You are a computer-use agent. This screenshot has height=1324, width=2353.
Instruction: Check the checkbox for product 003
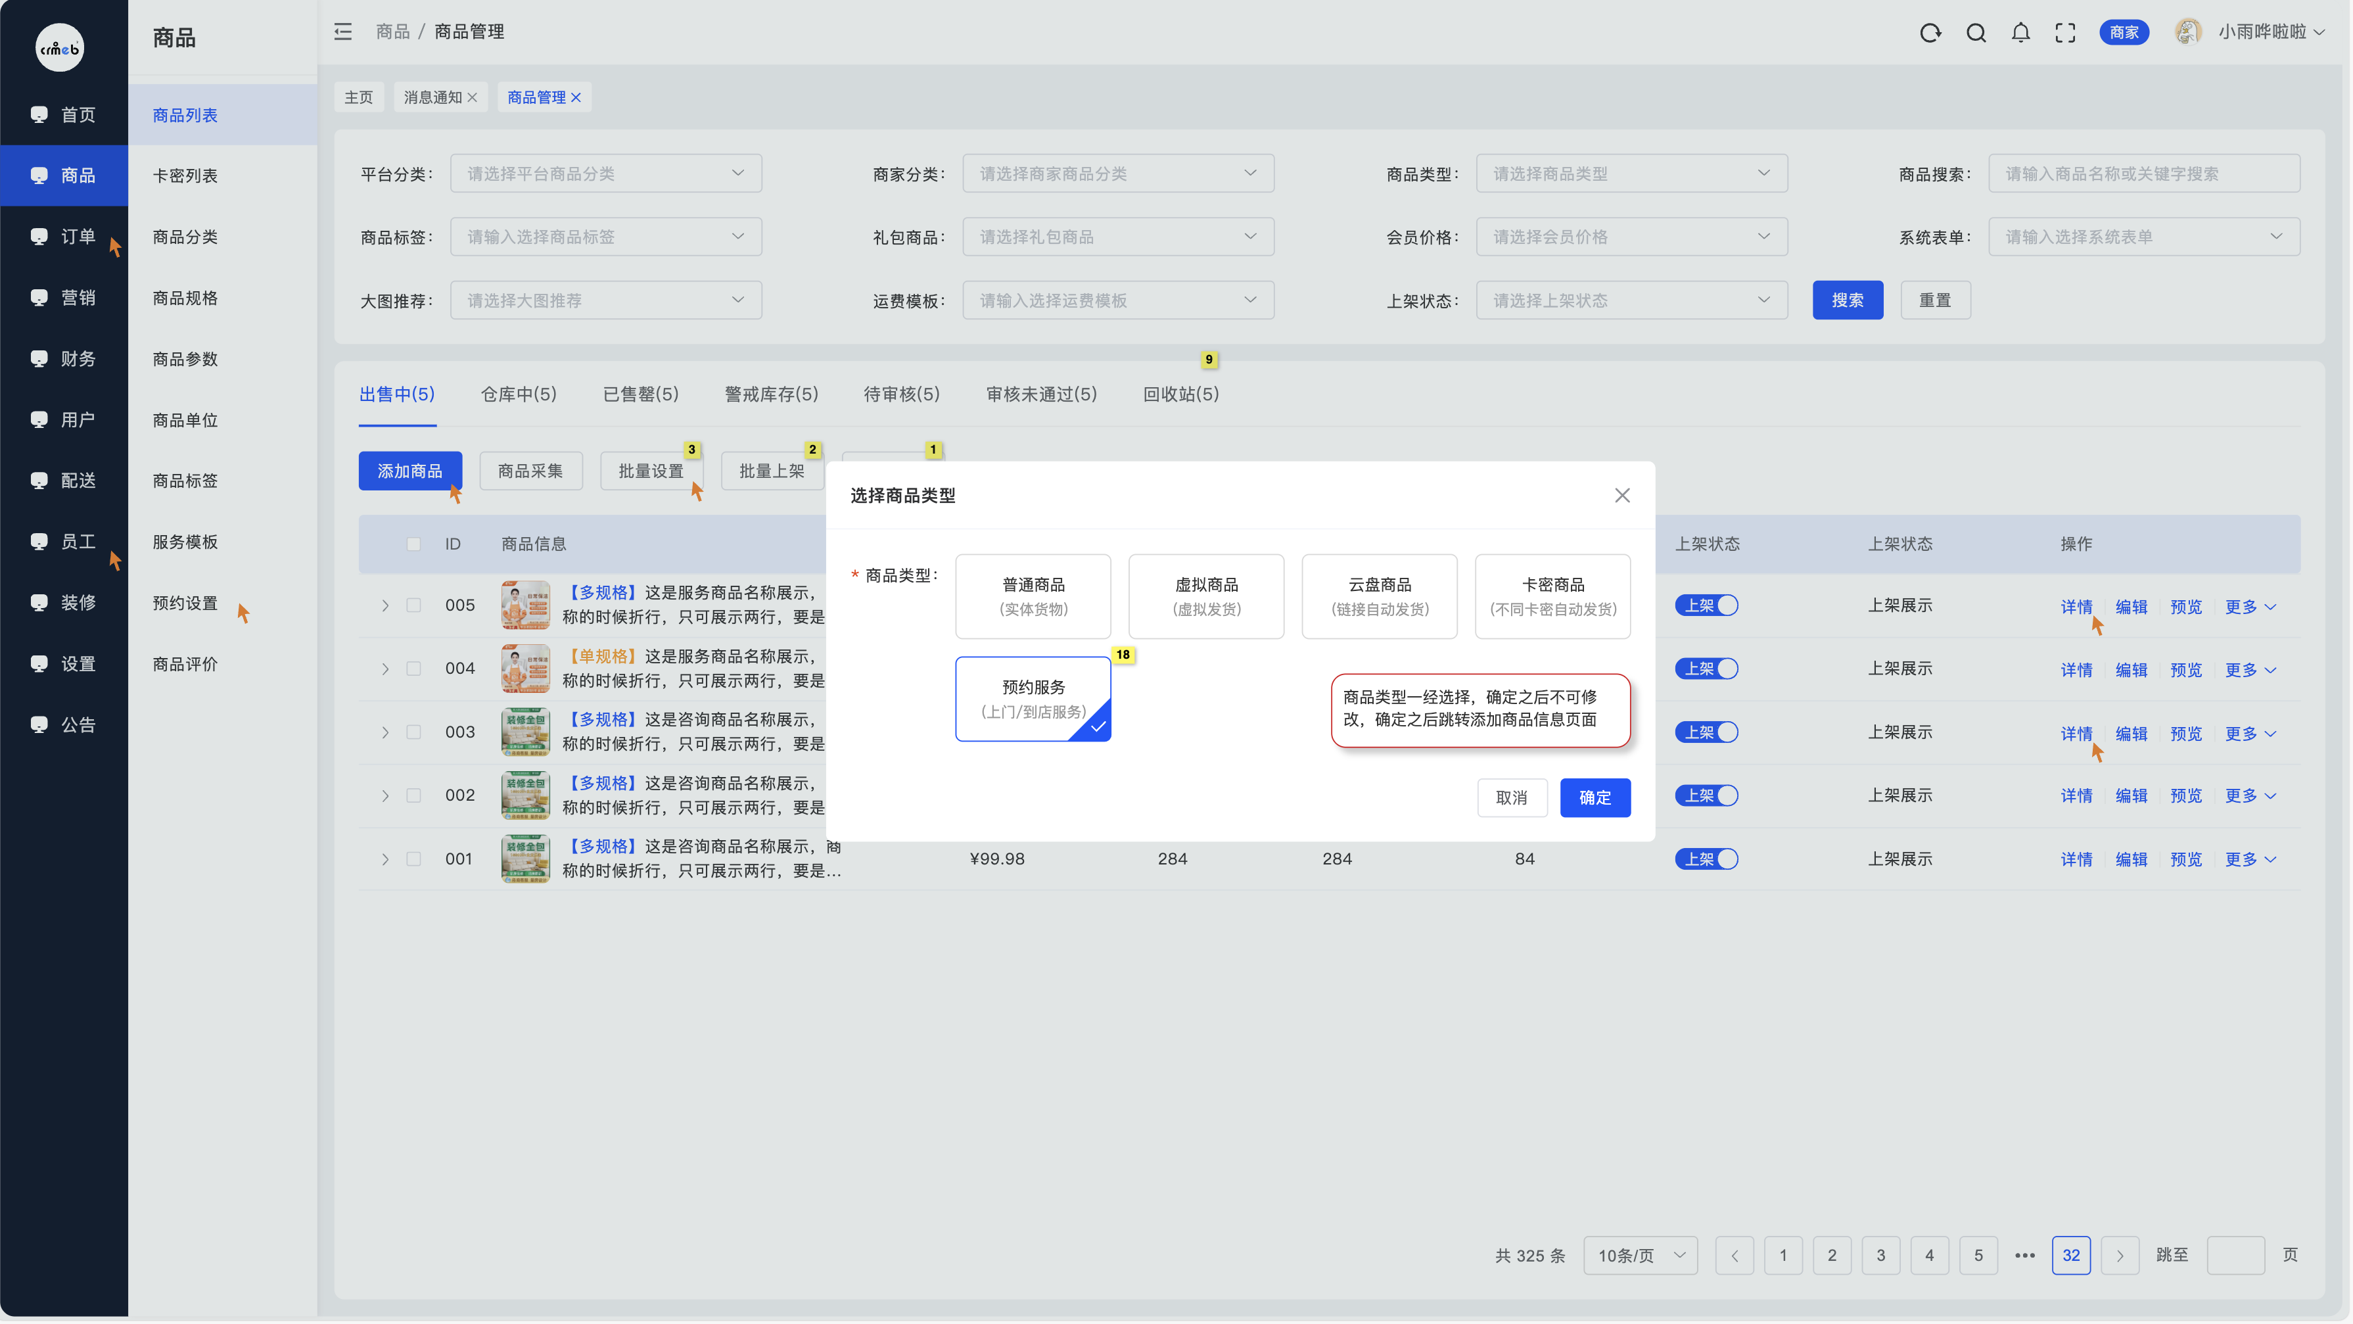[414, 733]
